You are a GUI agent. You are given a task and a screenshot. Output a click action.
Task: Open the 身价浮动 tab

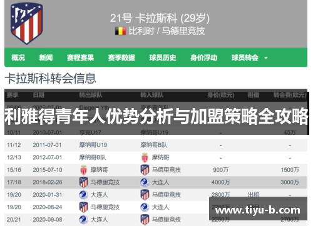(204, 57)
